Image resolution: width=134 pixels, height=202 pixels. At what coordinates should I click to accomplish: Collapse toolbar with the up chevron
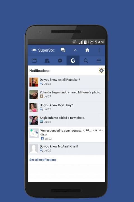point(75,50)
